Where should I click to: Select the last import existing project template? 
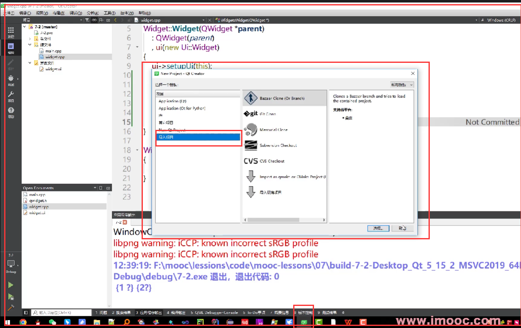coord(285,192)
